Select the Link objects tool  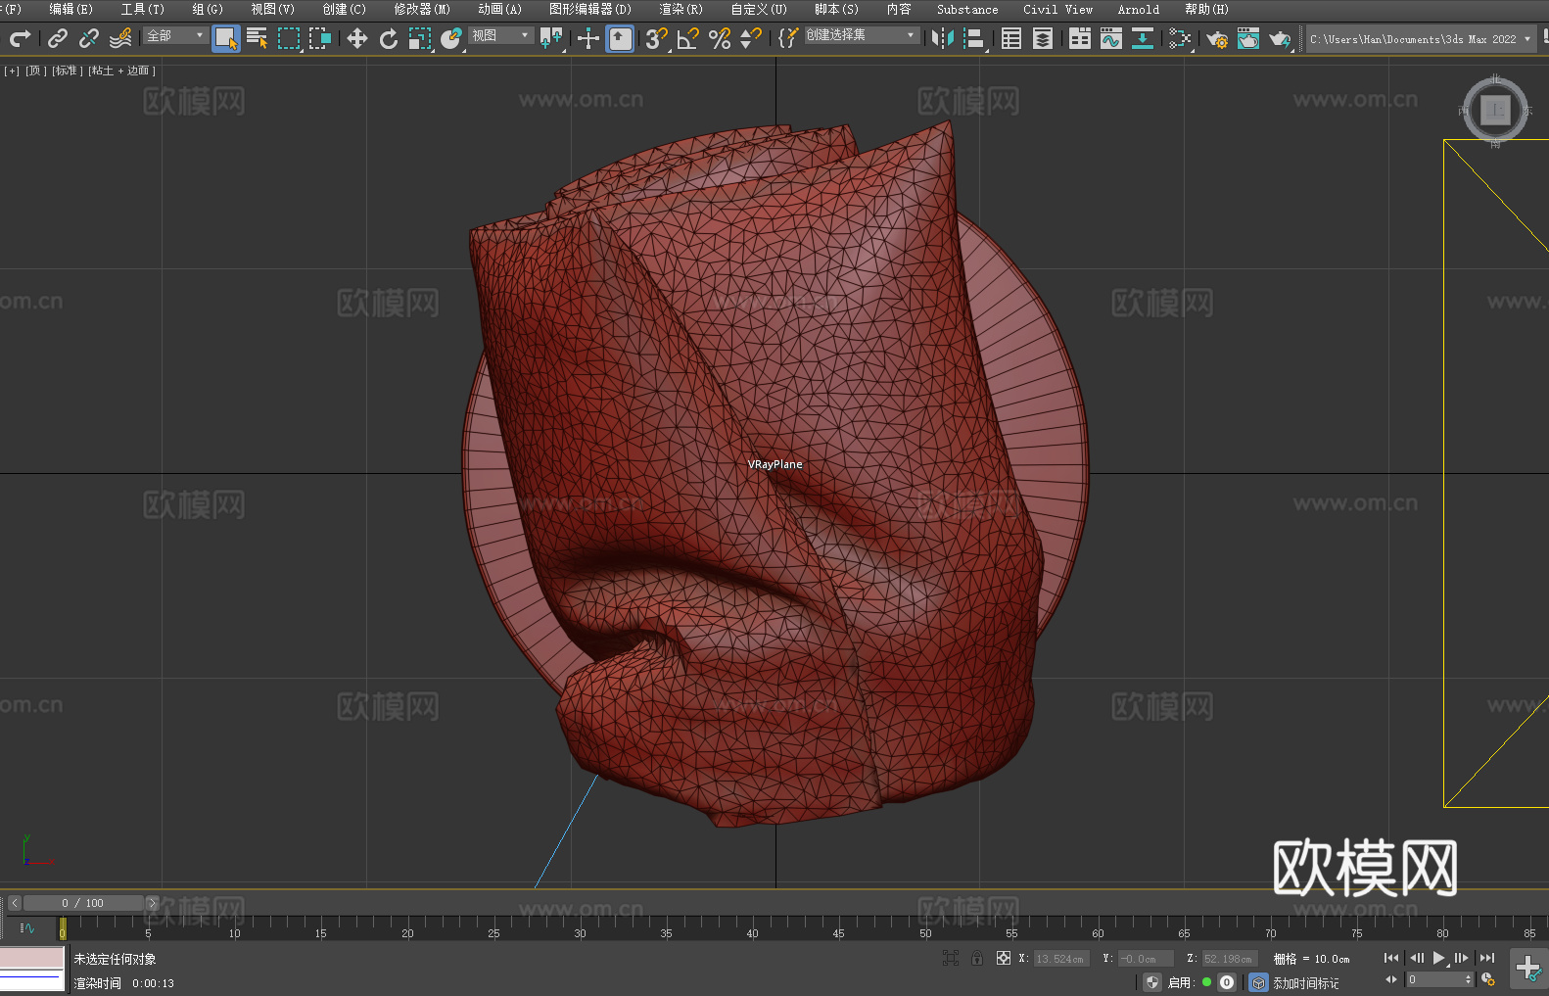[58, 38]
